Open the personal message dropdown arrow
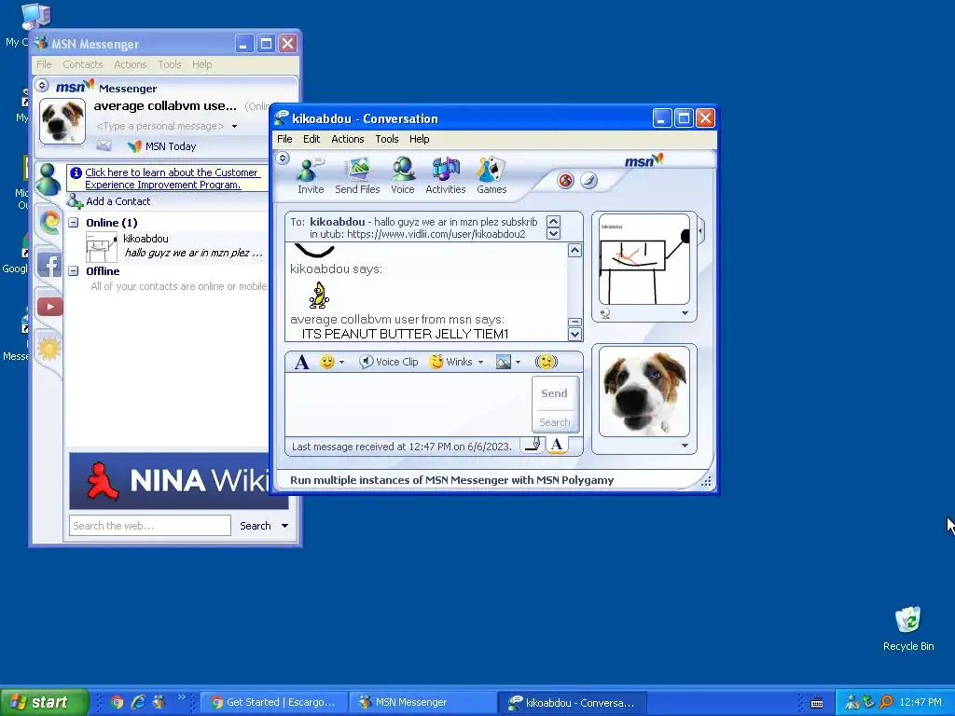This screenshot has width=955, height=716. (234, 127)
